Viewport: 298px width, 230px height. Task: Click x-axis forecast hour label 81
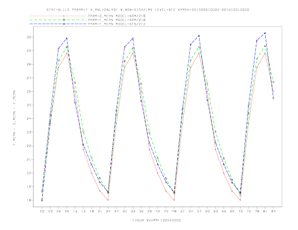[265, 211]
